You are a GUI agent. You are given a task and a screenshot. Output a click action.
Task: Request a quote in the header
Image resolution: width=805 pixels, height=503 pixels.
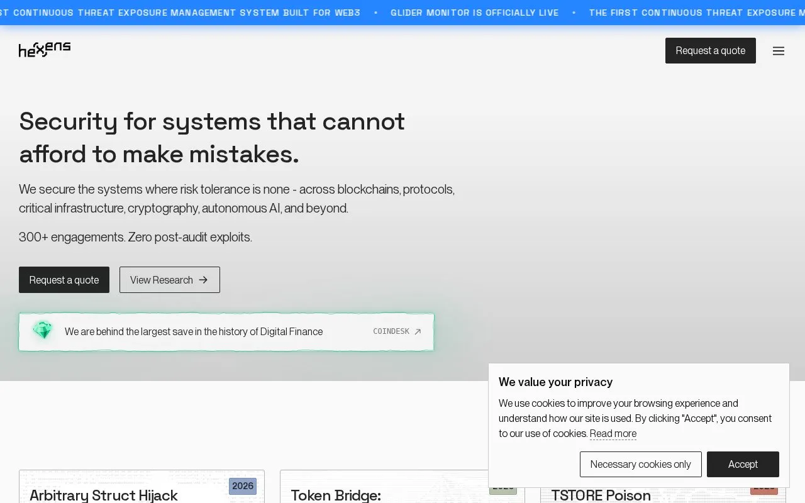[x=711, y=50]
